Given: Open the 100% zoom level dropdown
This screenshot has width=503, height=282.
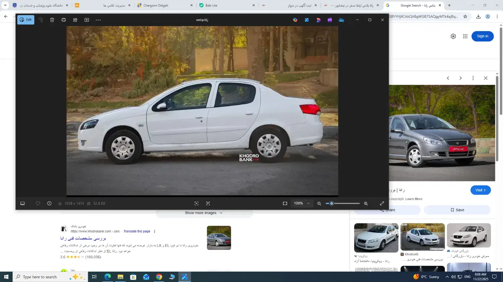Looking at the screenshot, I should (x=302, y=203).
